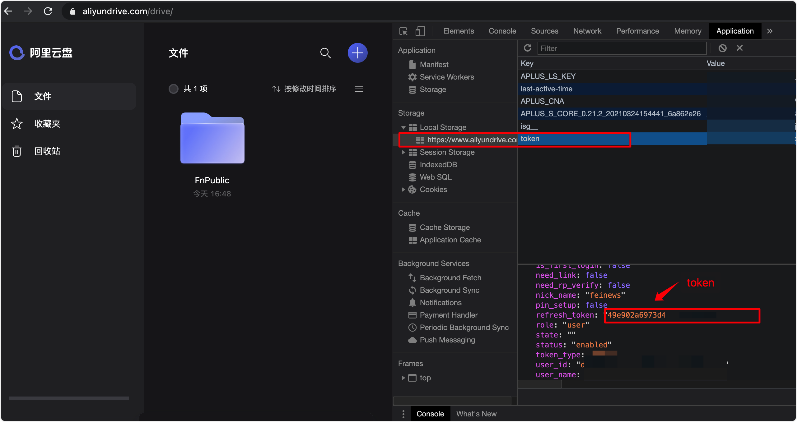Switch to the Sources tab

544,31
